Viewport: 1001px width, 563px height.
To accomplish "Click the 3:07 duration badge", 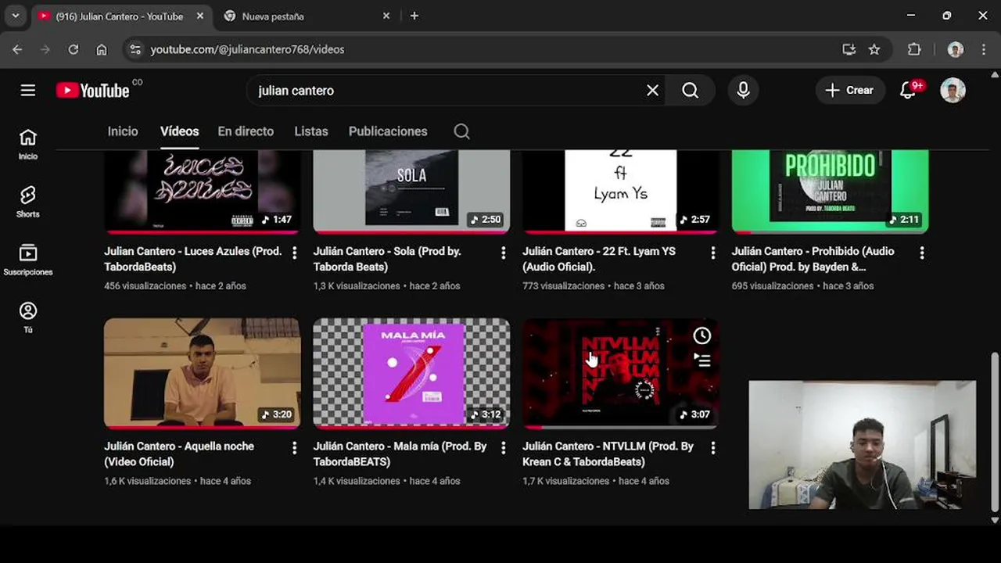I will 694,414.
